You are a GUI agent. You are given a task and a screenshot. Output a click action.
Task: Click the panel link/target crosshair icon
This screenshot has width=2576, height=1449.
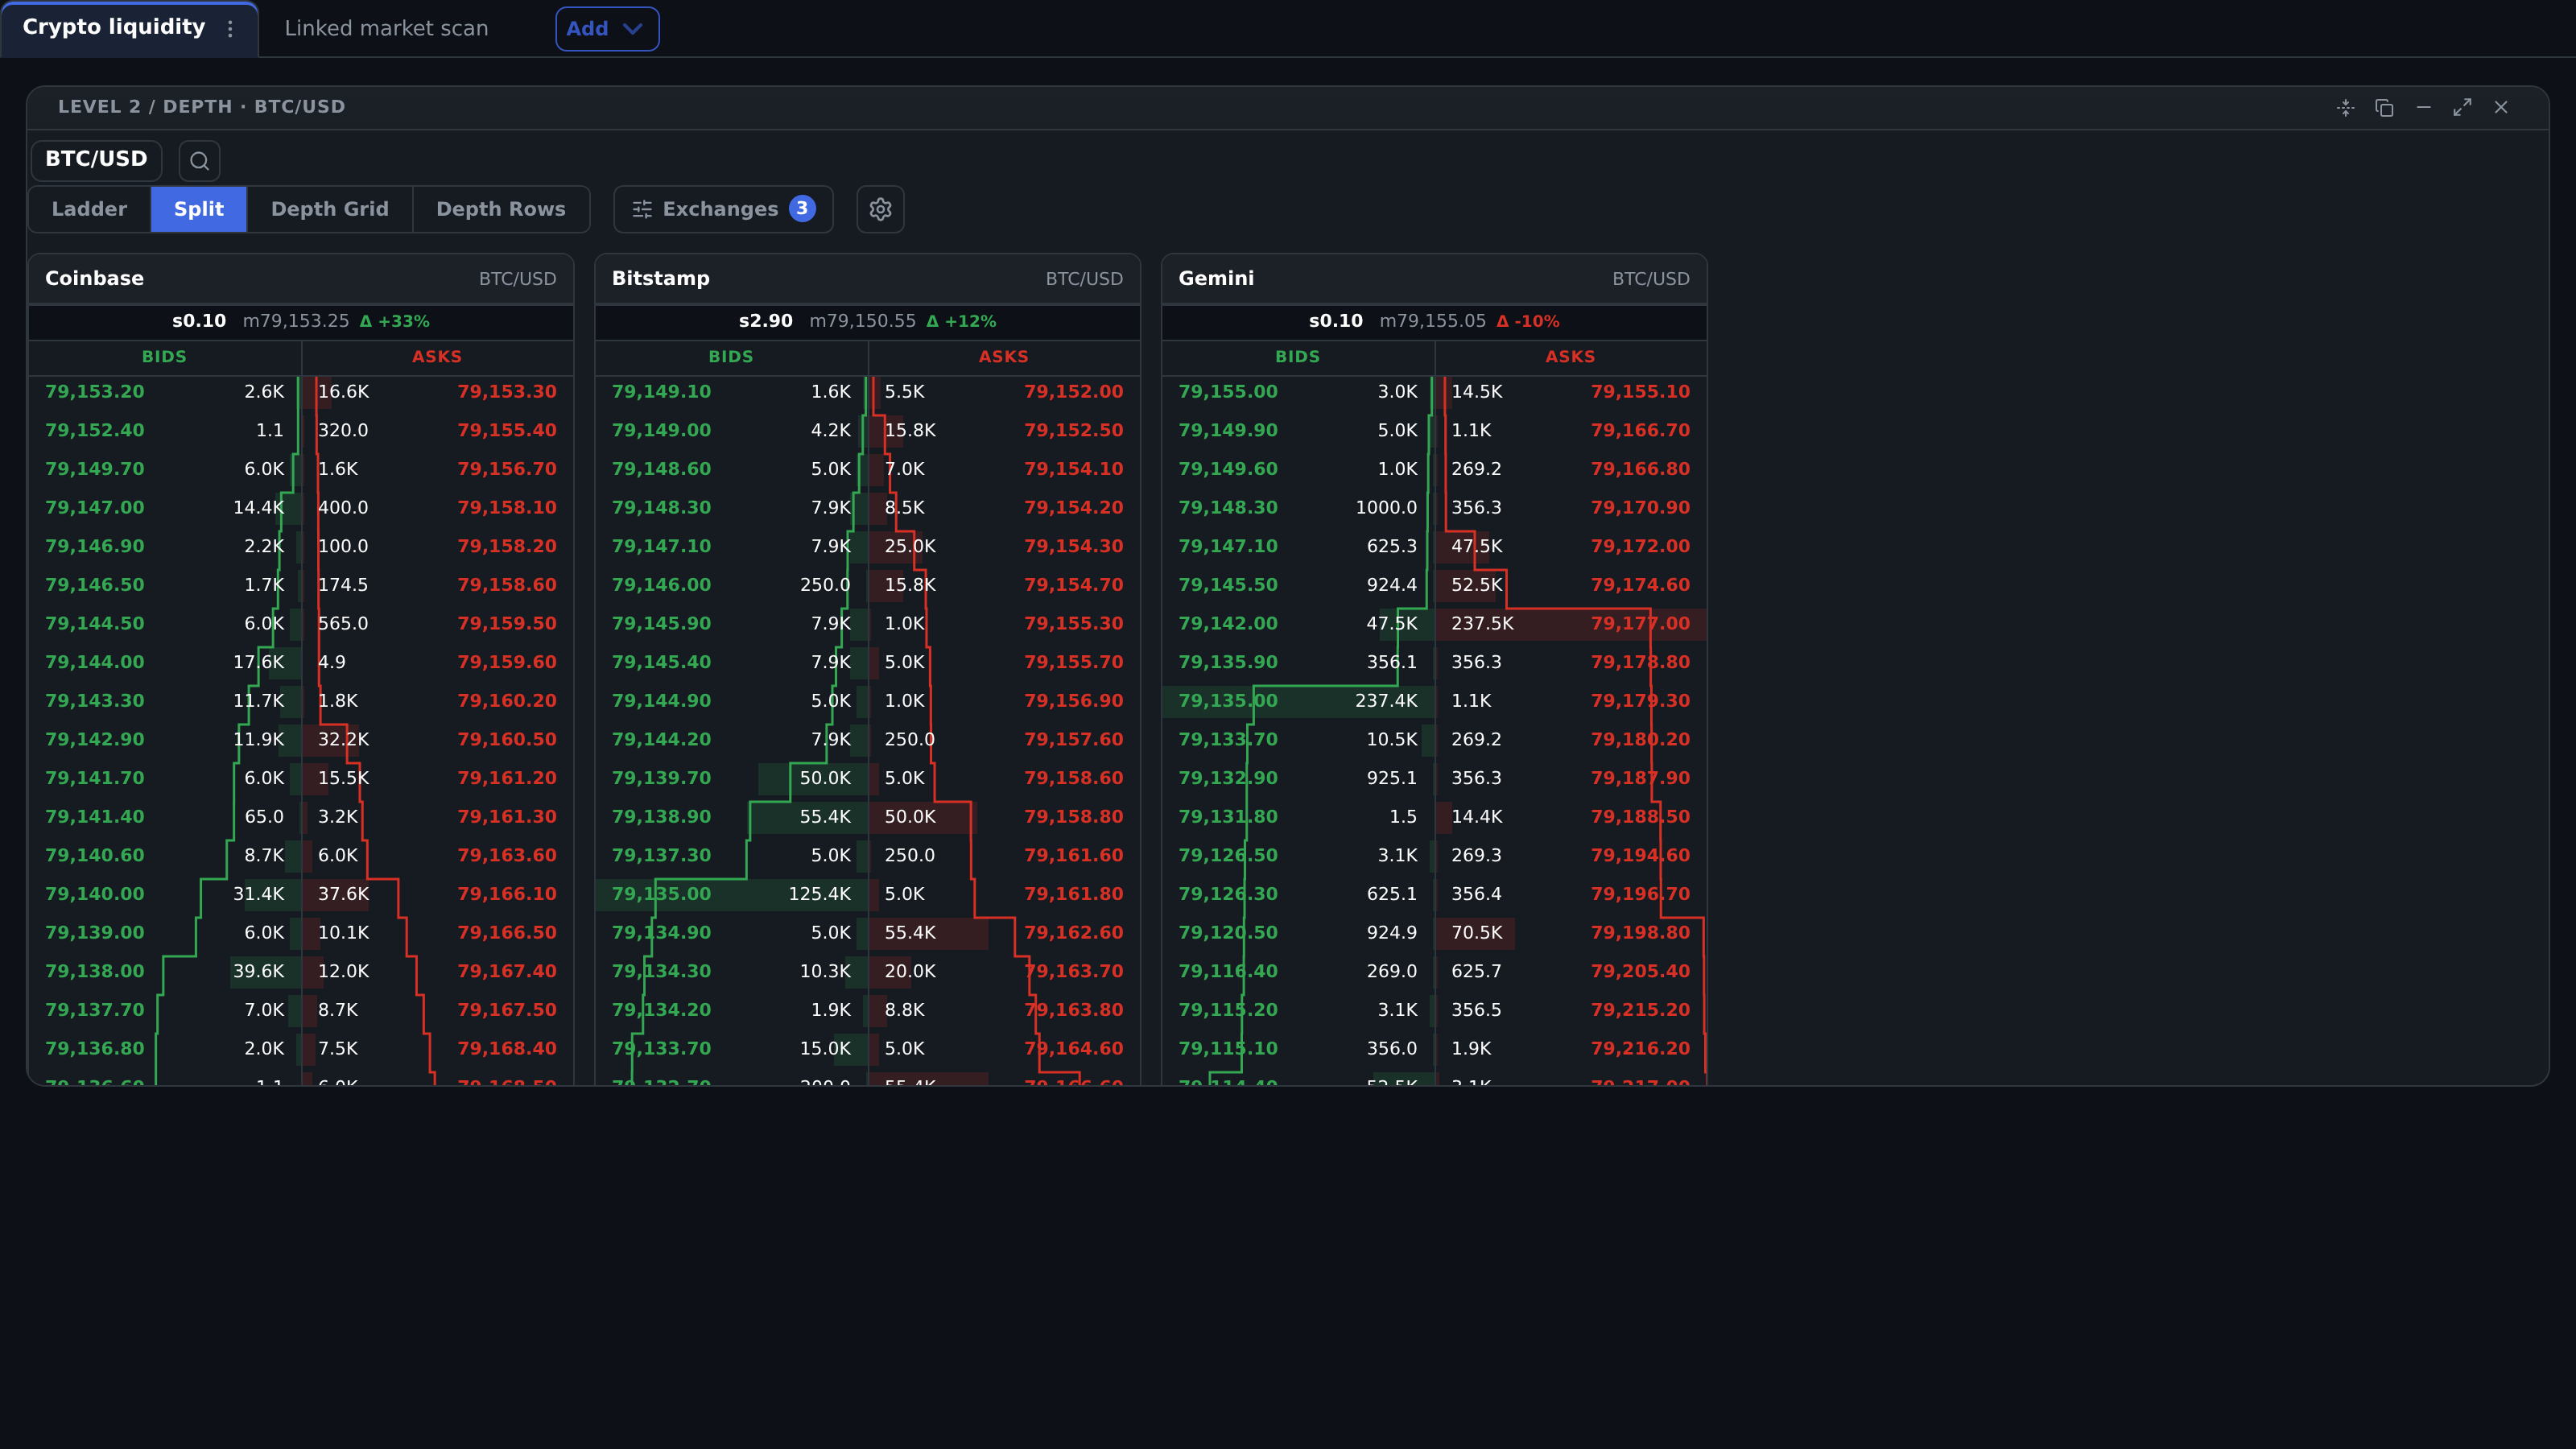(x=2346, y=108)
